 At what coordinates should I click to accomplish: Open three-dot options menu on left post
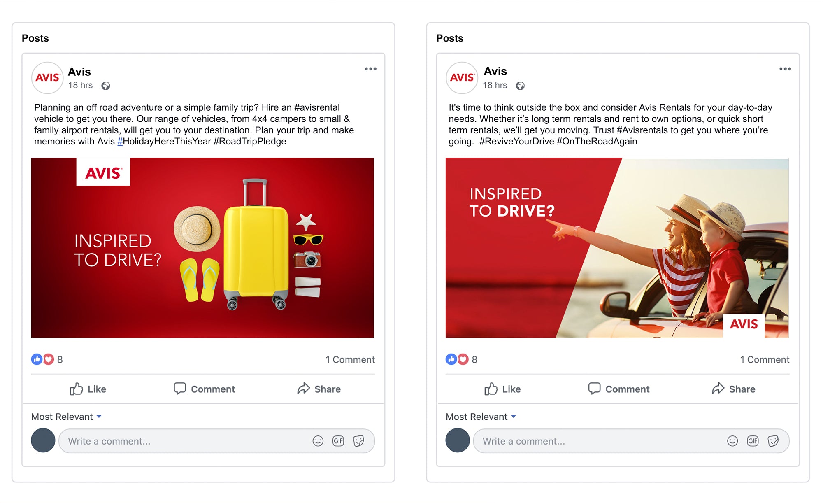(370, 69)
